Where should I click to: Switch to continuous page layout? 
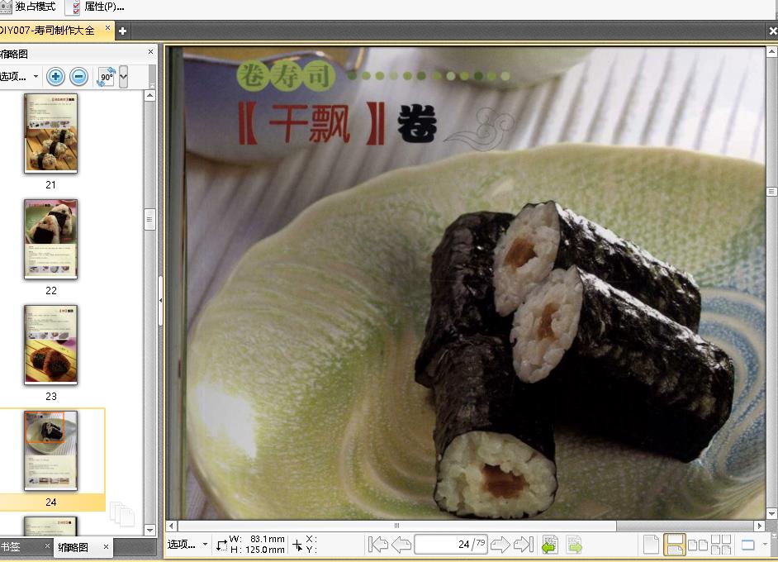click(x=674, y=545)
